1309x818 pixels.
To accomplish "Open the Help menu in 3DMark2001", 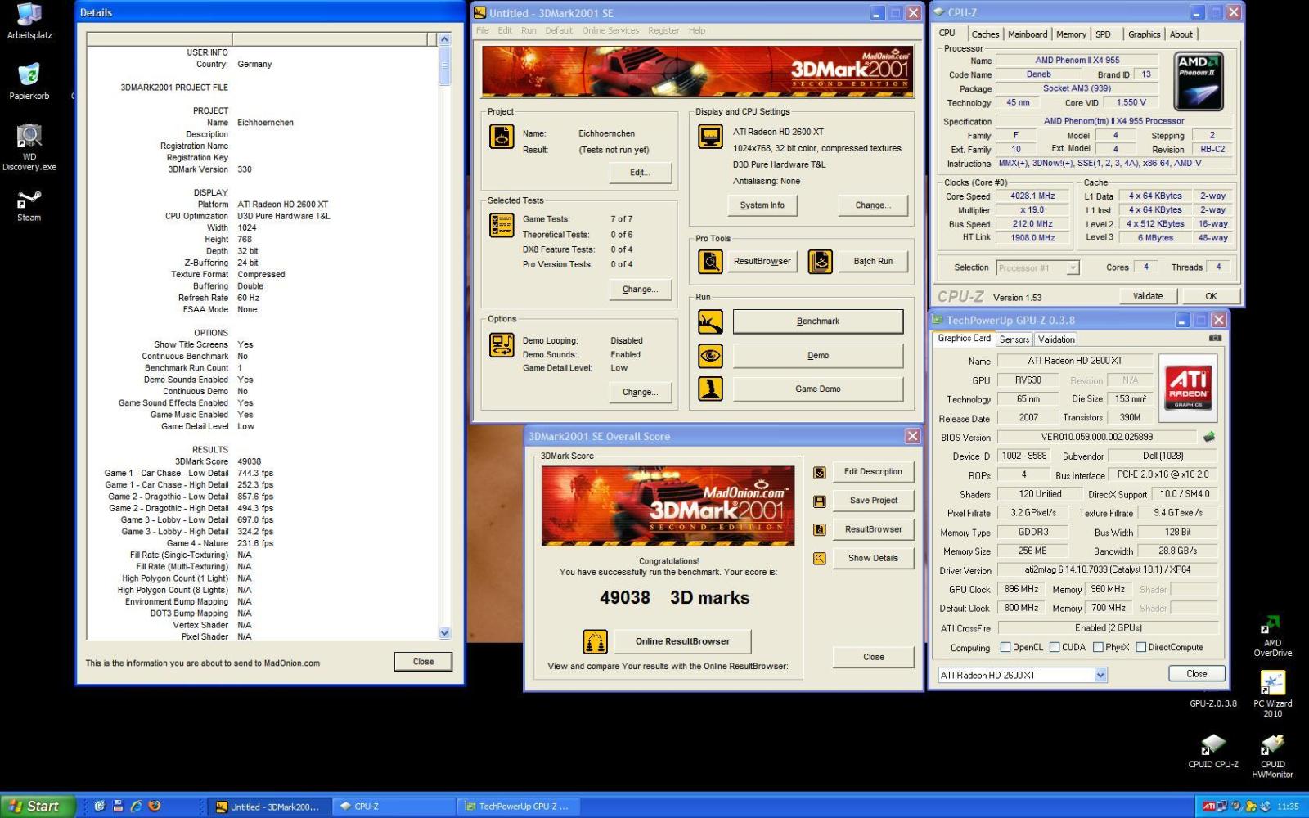I will click(697, 30).
